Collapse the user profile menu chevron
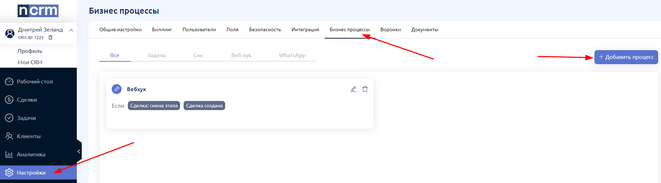 pos(71,30)
